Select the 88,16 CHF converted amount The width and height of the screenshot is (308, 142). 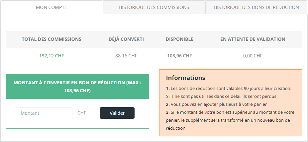pos(126,56)
